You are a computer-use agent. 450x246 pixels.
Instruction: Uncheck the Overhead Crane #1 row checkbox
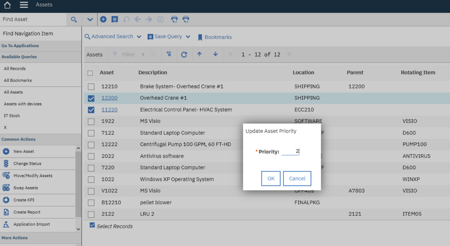91,98
